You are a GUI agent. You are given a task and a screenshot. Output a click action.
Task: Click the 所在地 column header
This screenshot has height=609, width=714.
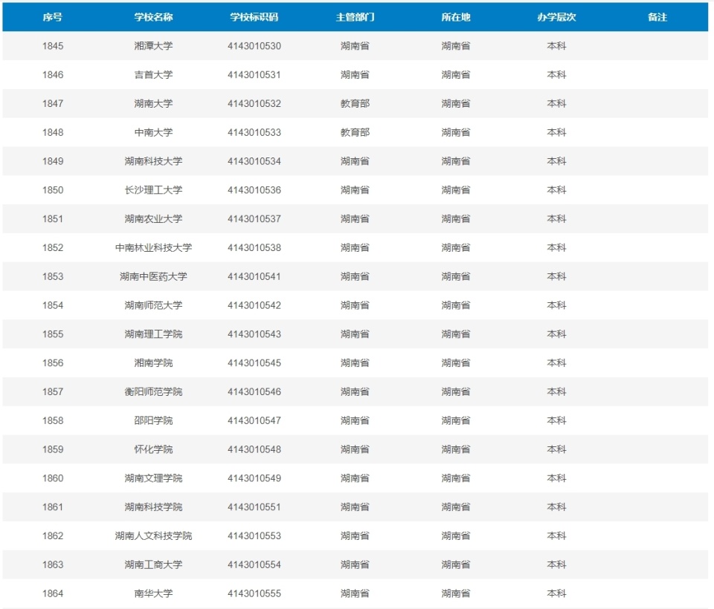coord(456,17)
